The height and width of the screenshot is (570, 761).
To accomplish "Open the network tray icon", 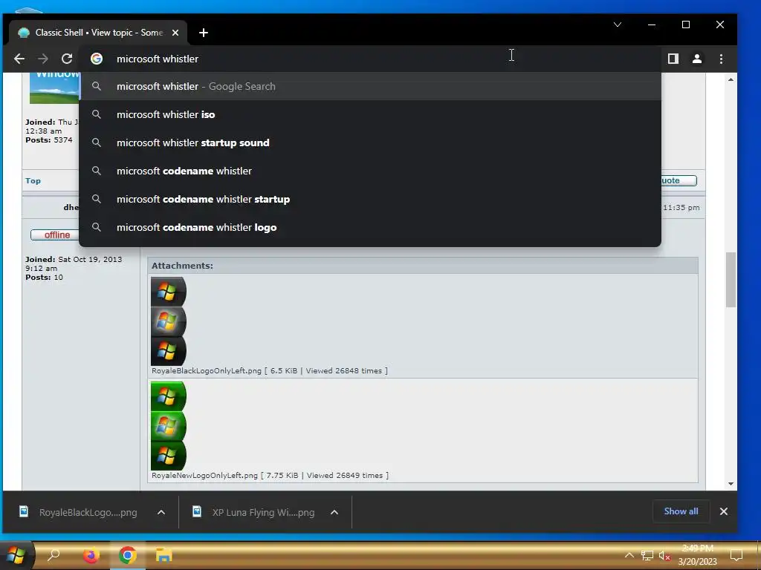I will 647,555.
